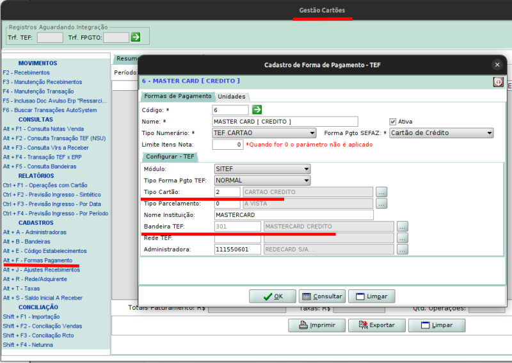Click the green arrow next to Código field

point(257,110)
